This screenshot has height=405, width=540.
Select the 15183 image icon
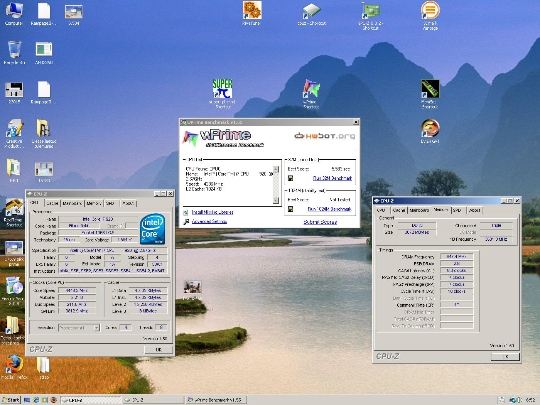pyautogui.click(x=44, y=172)
